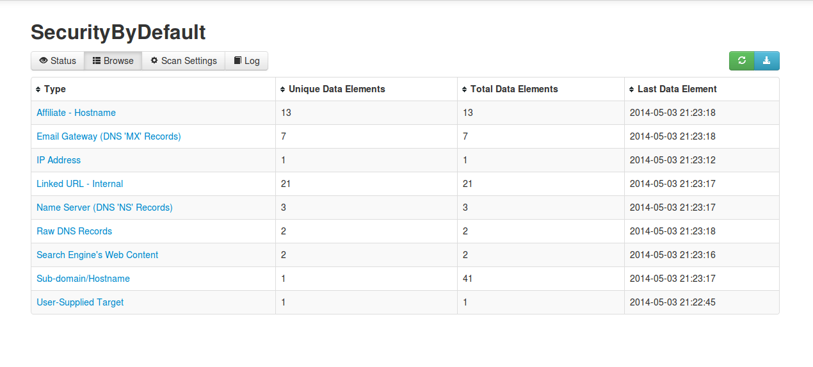Sort by Unique Data Elements column
Viewport: 813px width, 367px height.
[x=367, y=89]
